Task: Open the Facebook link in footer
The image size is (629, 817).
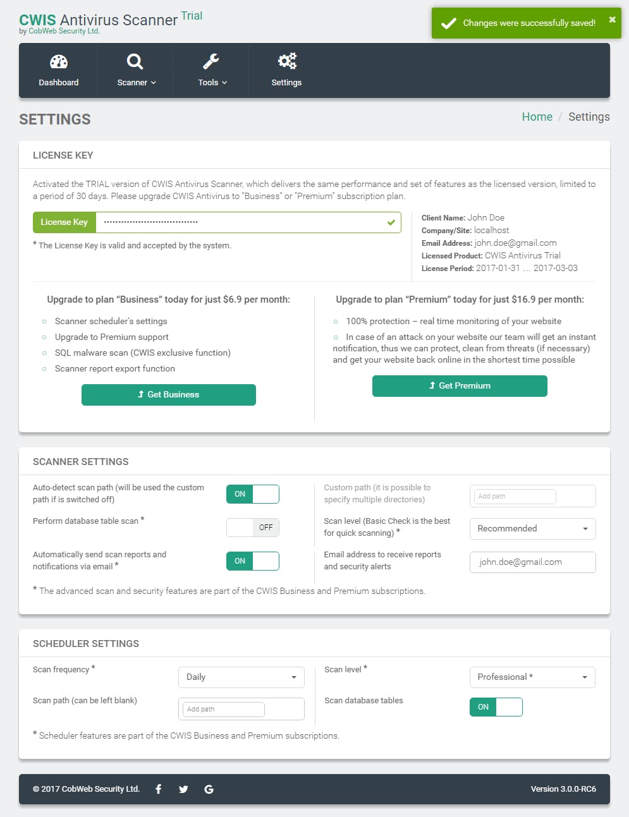Action: [159, 789]
